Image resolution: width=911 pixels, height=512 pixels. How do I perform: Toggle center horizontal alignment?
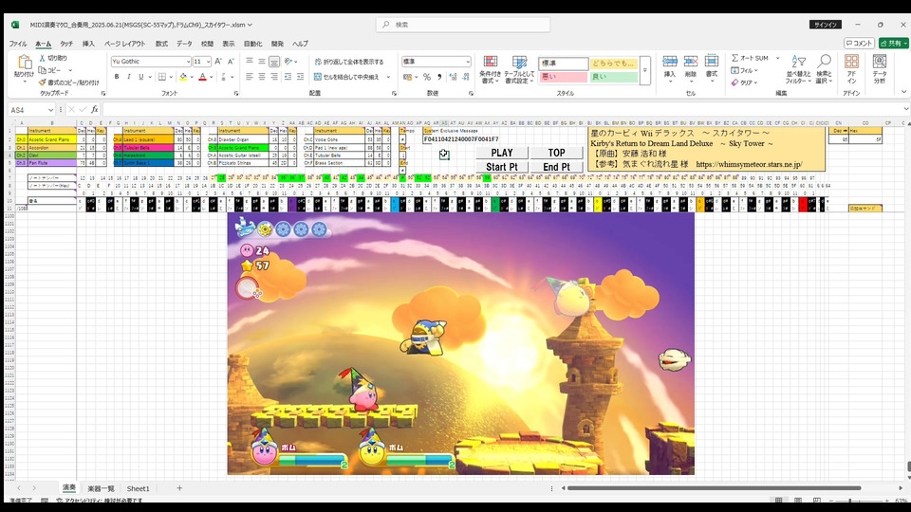(262, 77)
